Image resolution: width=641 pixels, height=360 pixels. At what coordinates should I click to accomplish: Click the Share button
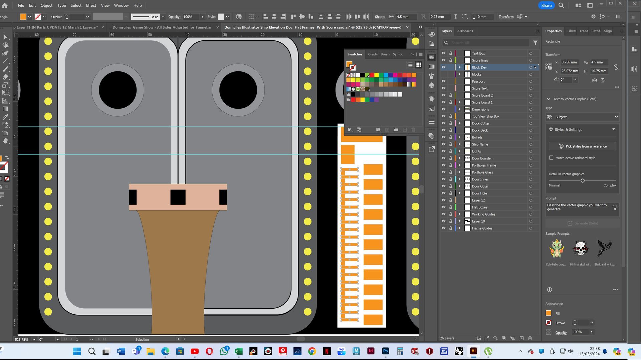click(x=546, y=5)
